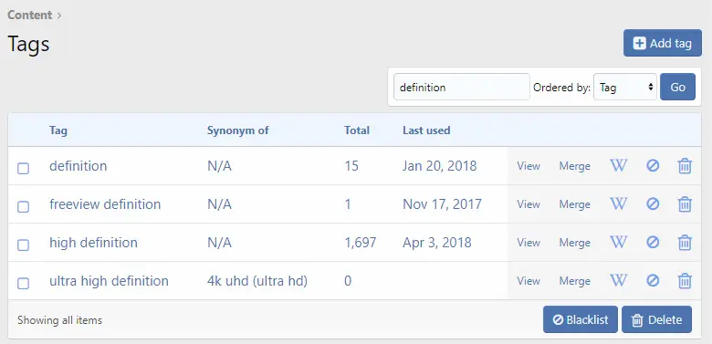Click trash icon for ultra high definition

(x=685, y=281)
